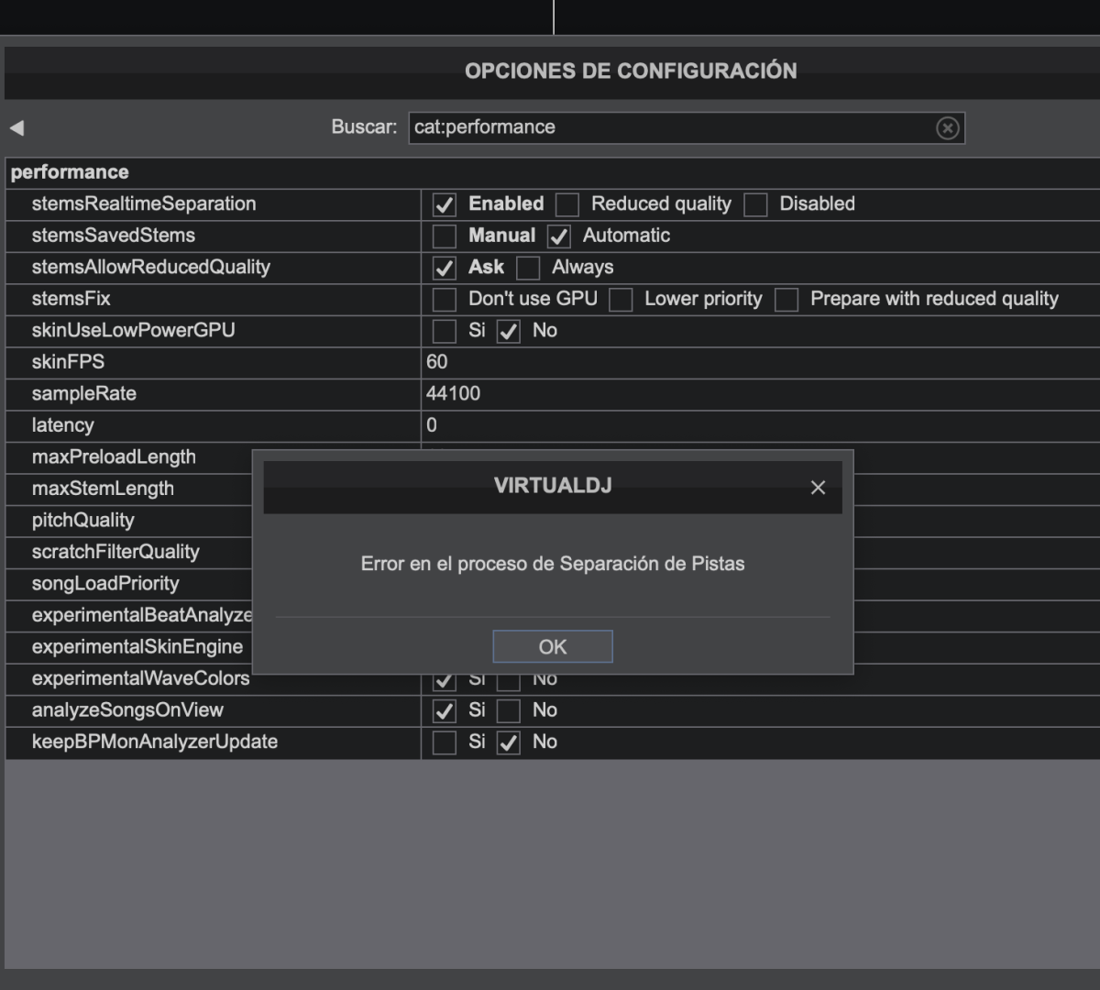Click the sampleRate value 44100
Screen dimensions: 1100x990
(453, 393)
